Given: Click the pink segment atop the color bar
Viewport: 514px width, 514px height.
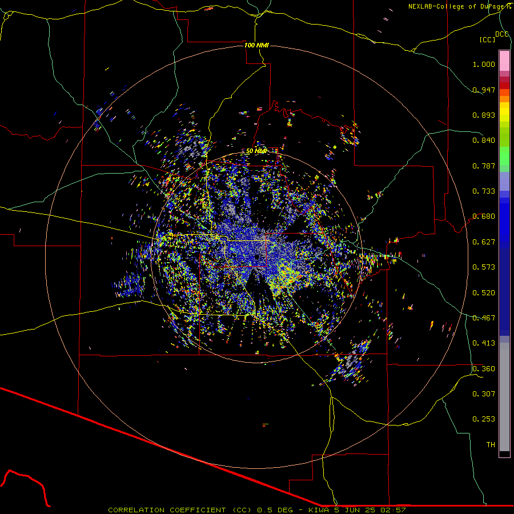Looking at the screenshot, I should click(504, 61).
